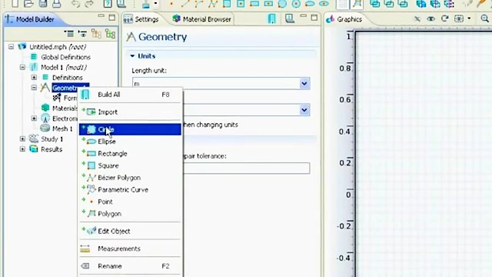
Task: Expand the Results node
Action: pyautogui.click(x=22, y=149)
